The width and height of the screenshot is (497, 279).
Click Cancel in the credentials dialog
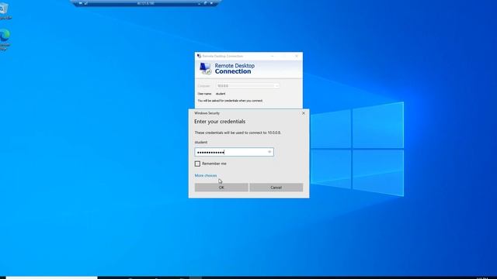click(276, 188)
